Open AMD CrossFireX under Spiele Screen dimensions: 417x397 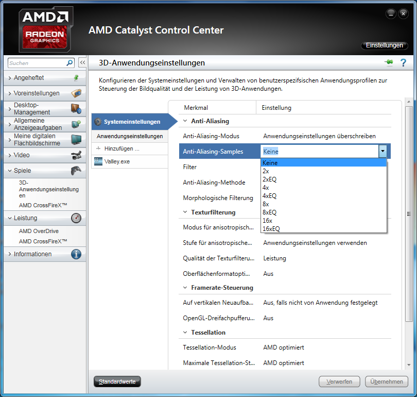43,205
